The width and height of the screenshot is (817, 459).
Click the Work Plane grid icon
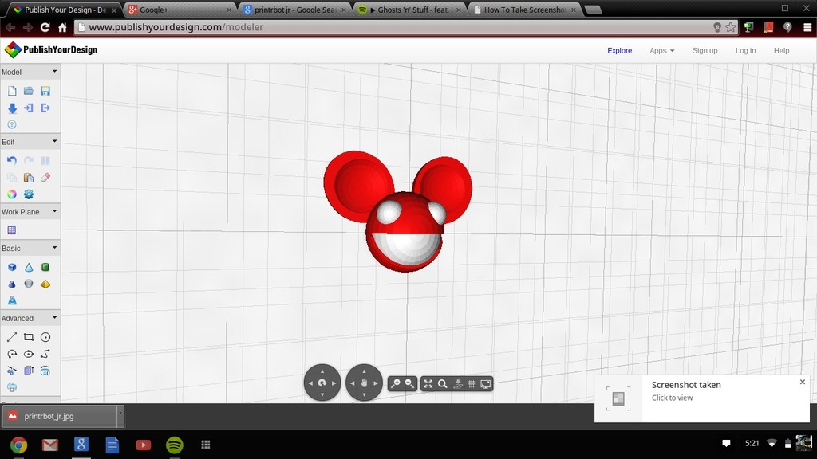tap(12, 230)
